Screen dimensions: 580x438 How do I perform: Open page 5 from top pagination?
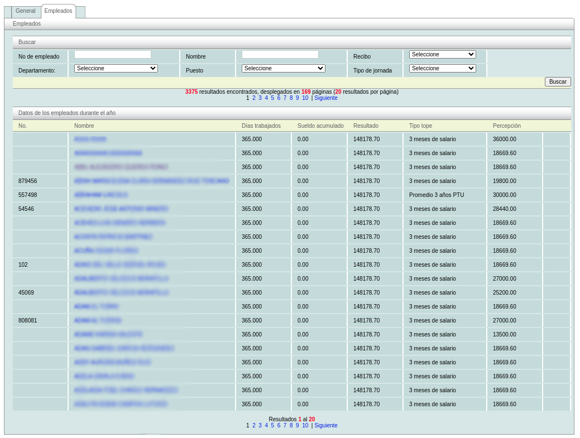click(272, 98)
